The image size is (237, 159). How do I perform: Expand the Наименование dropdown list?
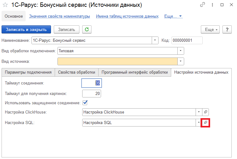[x=155, y=41]
